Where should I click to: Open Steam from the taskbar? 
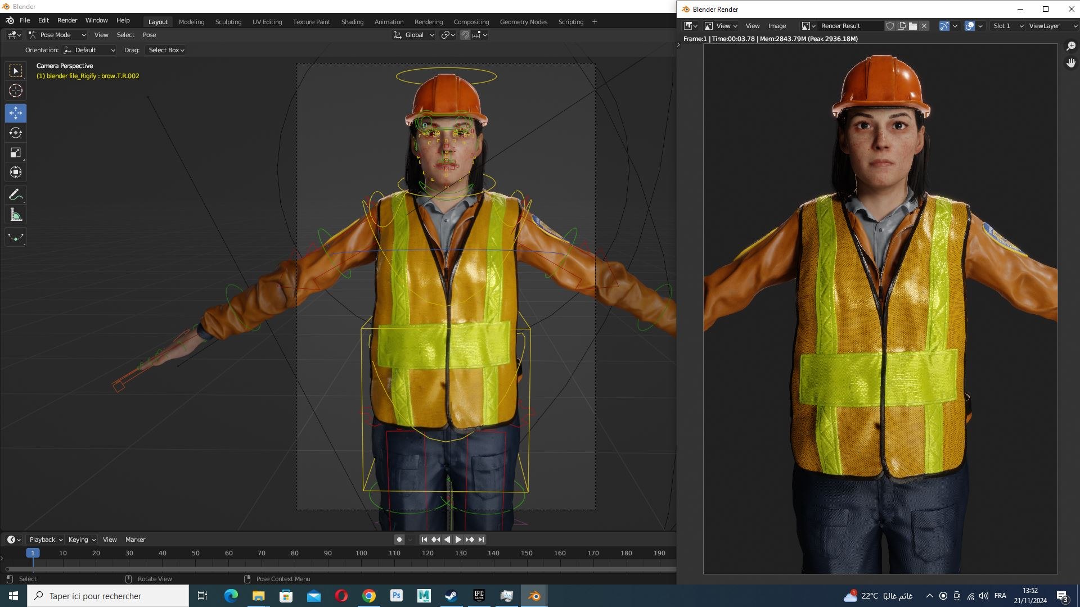[x=451, y=596]
